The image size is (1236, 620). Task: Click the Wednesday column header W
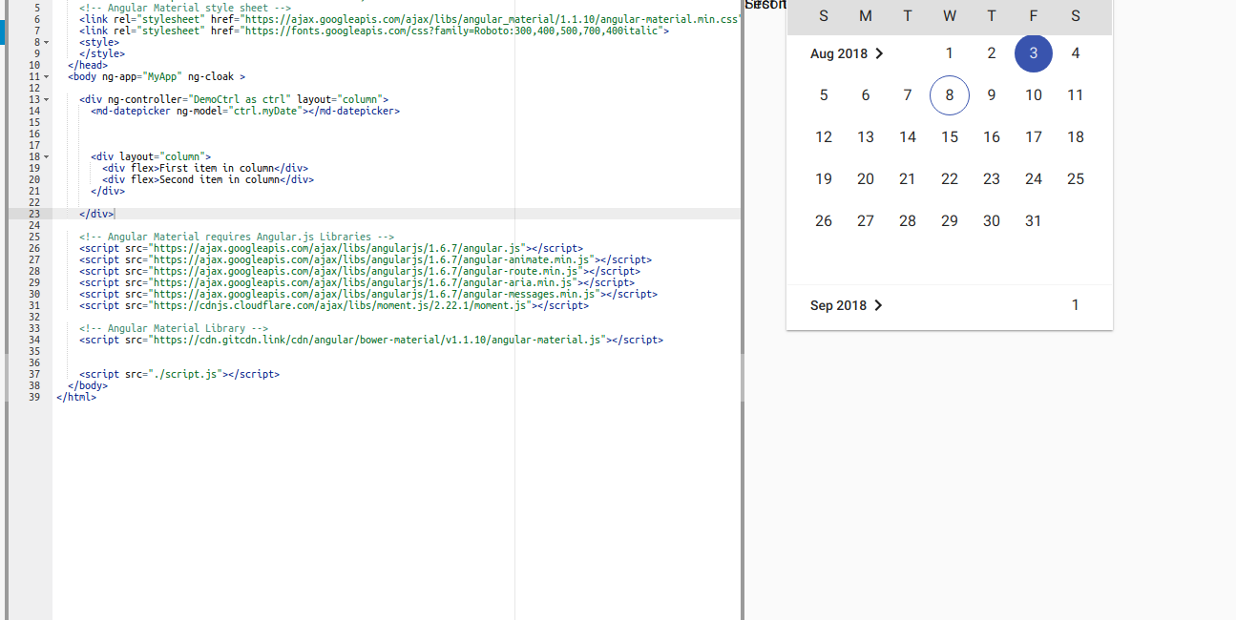[949, 15]
